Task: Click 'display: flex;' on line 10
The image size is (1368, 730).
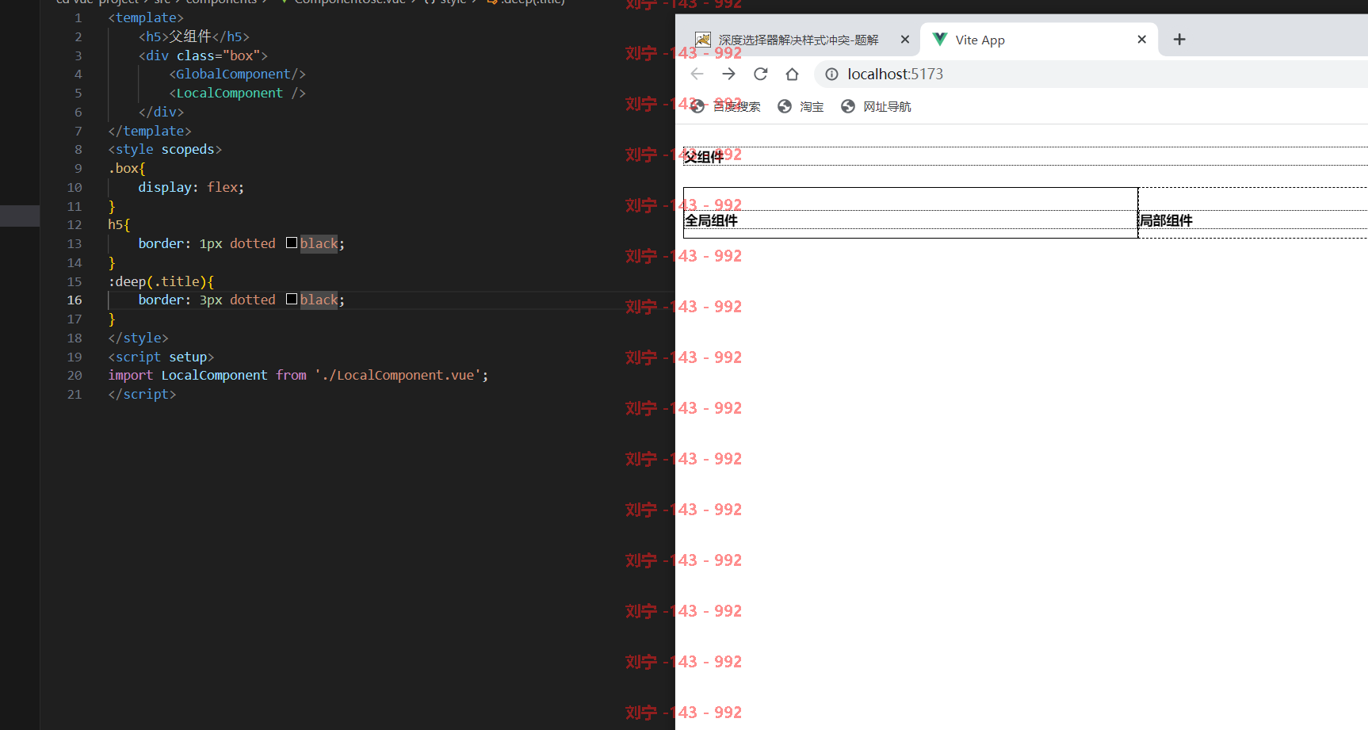Action: click(191, 187)
